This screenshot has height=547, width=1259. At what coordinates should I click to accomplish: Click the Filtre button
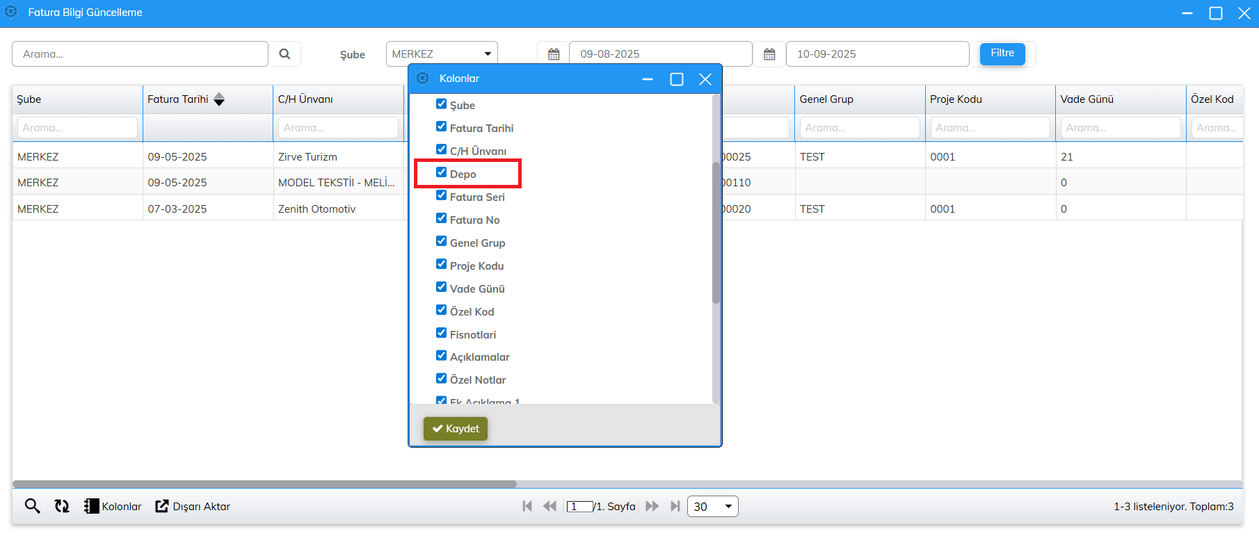(x=1002, y=54)
